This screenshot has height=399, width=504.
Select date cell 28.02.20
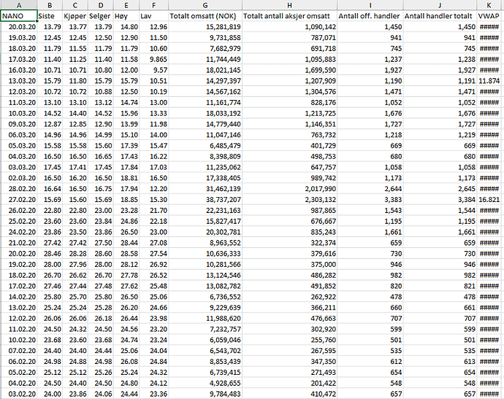[x=19, y=189]
